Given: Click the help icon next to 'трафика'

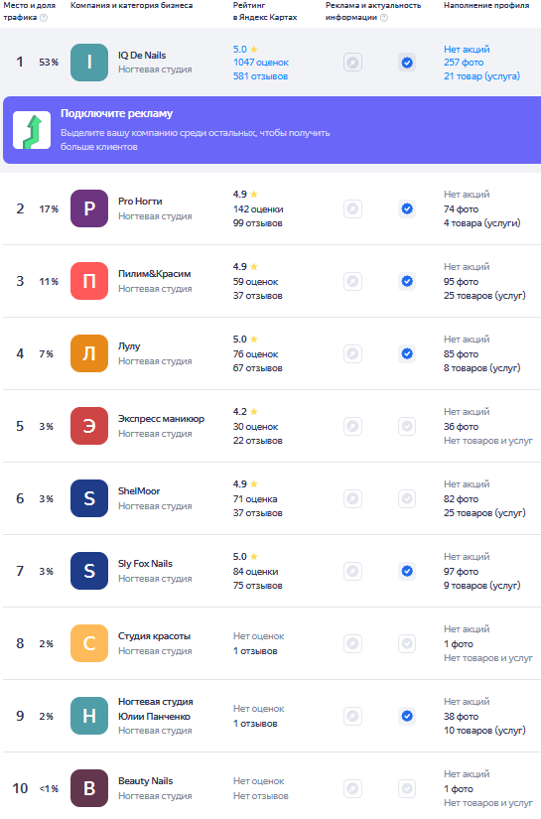Looking at the screenshot, I should tap(44, 18).
